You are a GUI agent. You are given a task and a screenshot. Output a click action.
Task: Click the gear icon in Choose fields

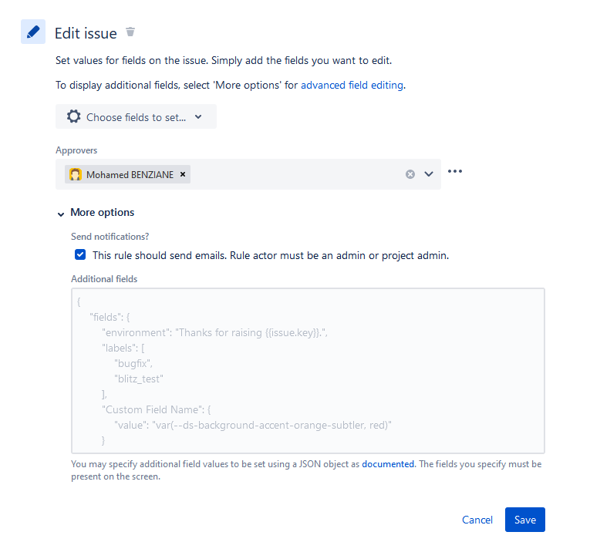(74, 116)
